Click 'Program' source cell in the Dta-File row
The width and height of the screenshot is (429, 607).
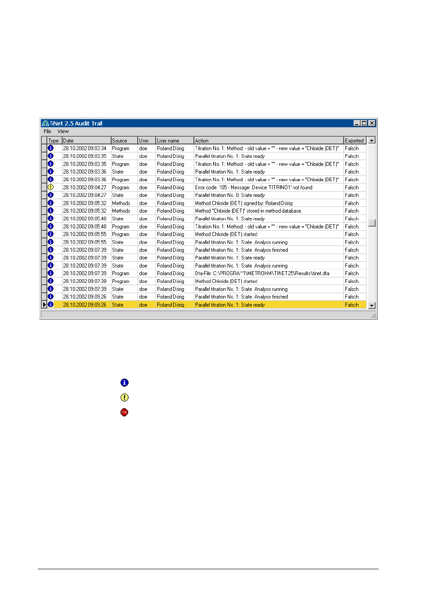(124, 273)
